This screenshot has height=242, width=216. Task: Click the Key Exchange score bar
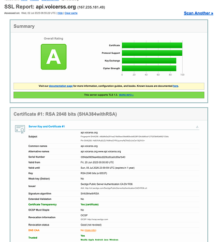pyautogui.click(x=149, y=61)
